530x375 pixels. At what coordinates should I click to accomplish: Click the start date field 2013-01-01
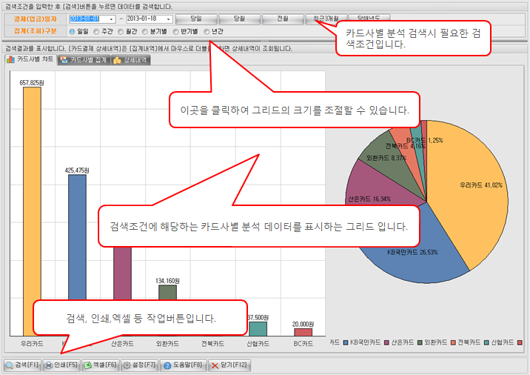[92, 19]
